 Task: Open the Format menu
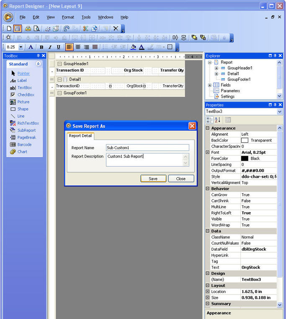click(68, 17)
